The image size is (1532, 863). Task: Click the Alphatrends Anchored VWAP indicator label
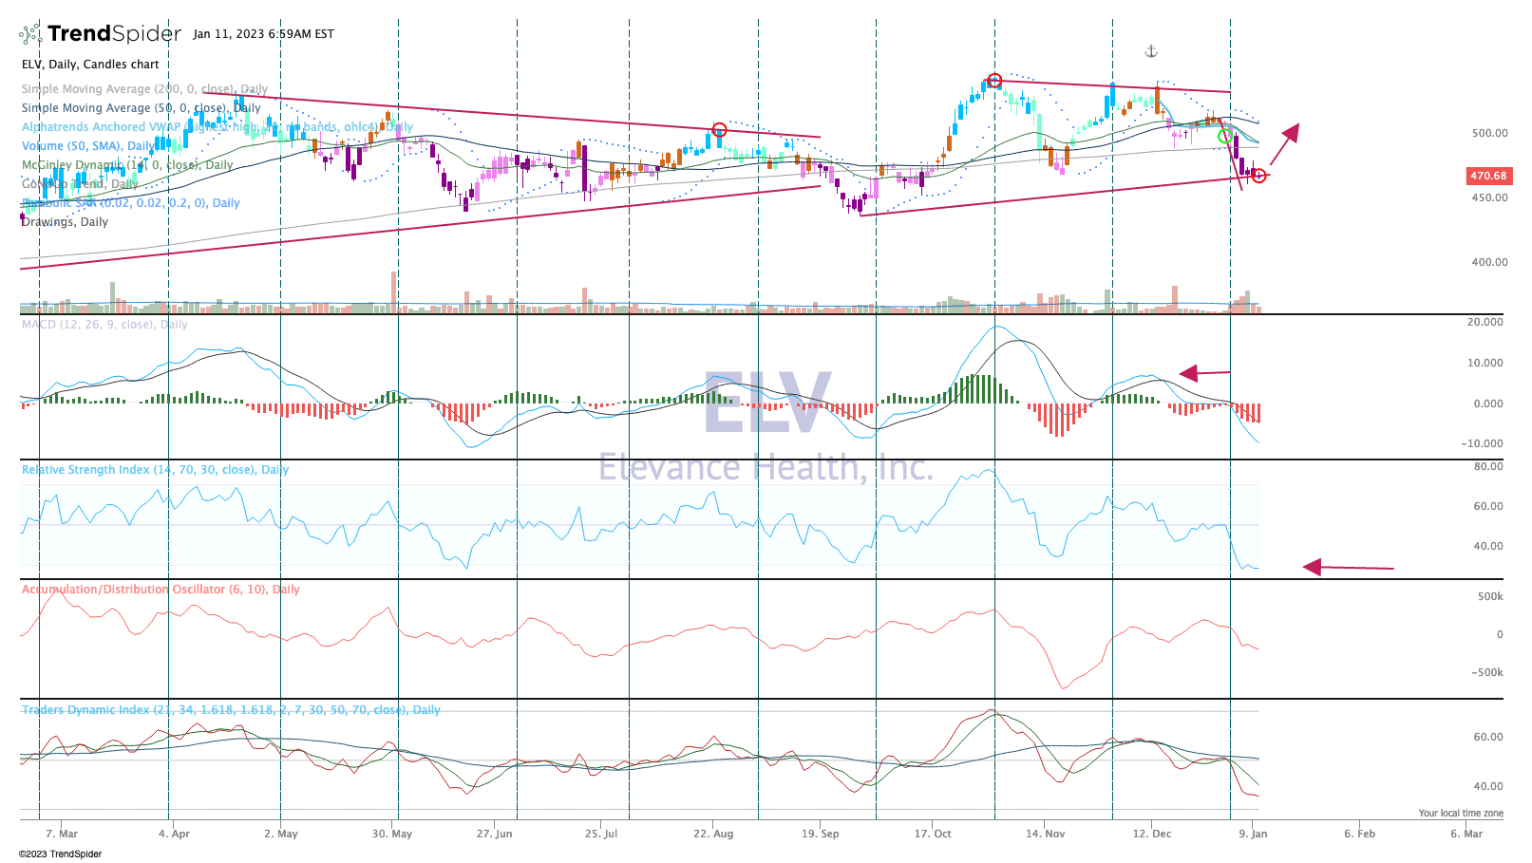coord(217,127)
